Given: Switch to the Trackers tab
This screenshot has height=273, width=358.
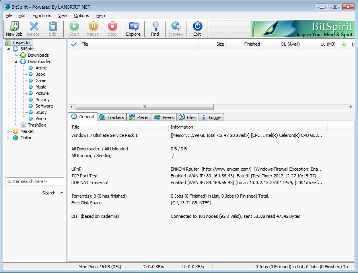Looking at the screenshot, I should coord(111,117).
